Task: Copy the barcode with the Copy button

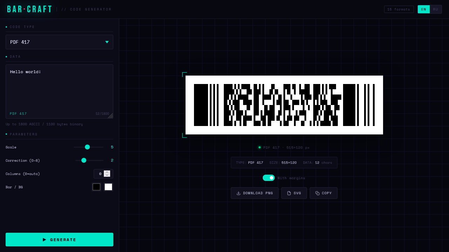Action: tap(323, 193)
